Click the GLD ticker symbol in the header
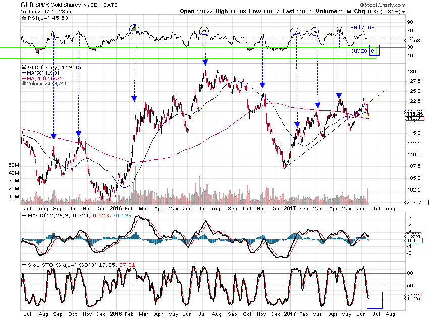429x319 pixels. pyautogui.click(x=27, y=5)
